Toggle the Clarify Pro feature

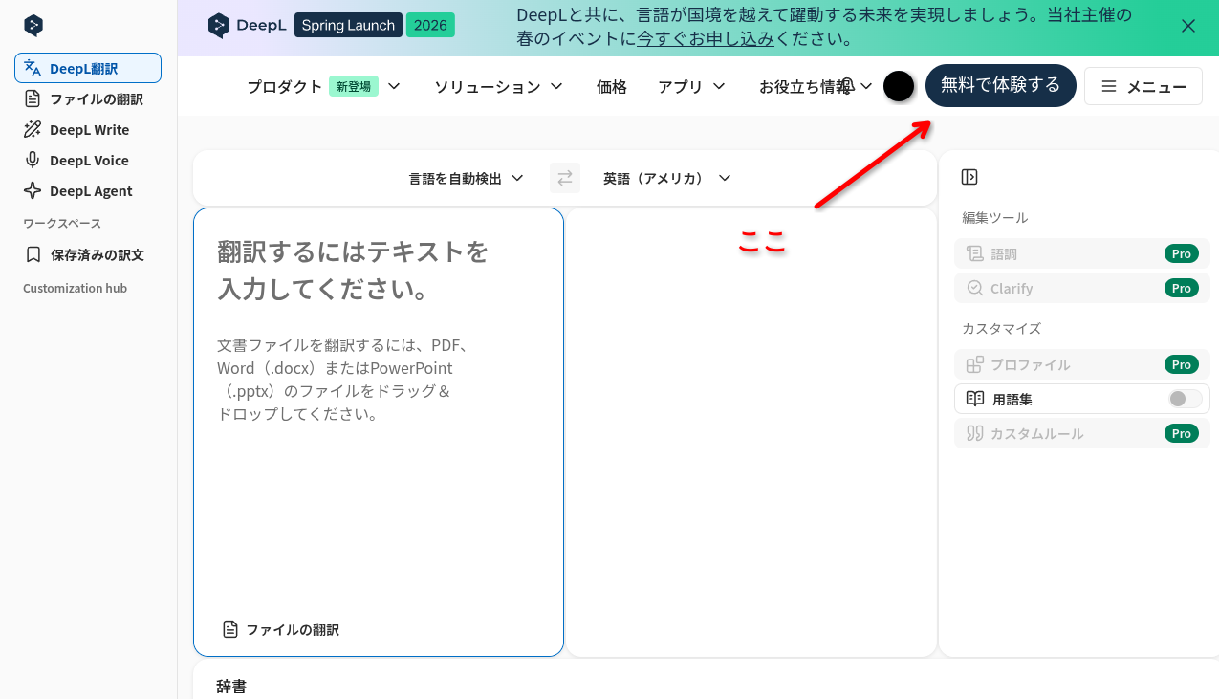(1081, 288)
